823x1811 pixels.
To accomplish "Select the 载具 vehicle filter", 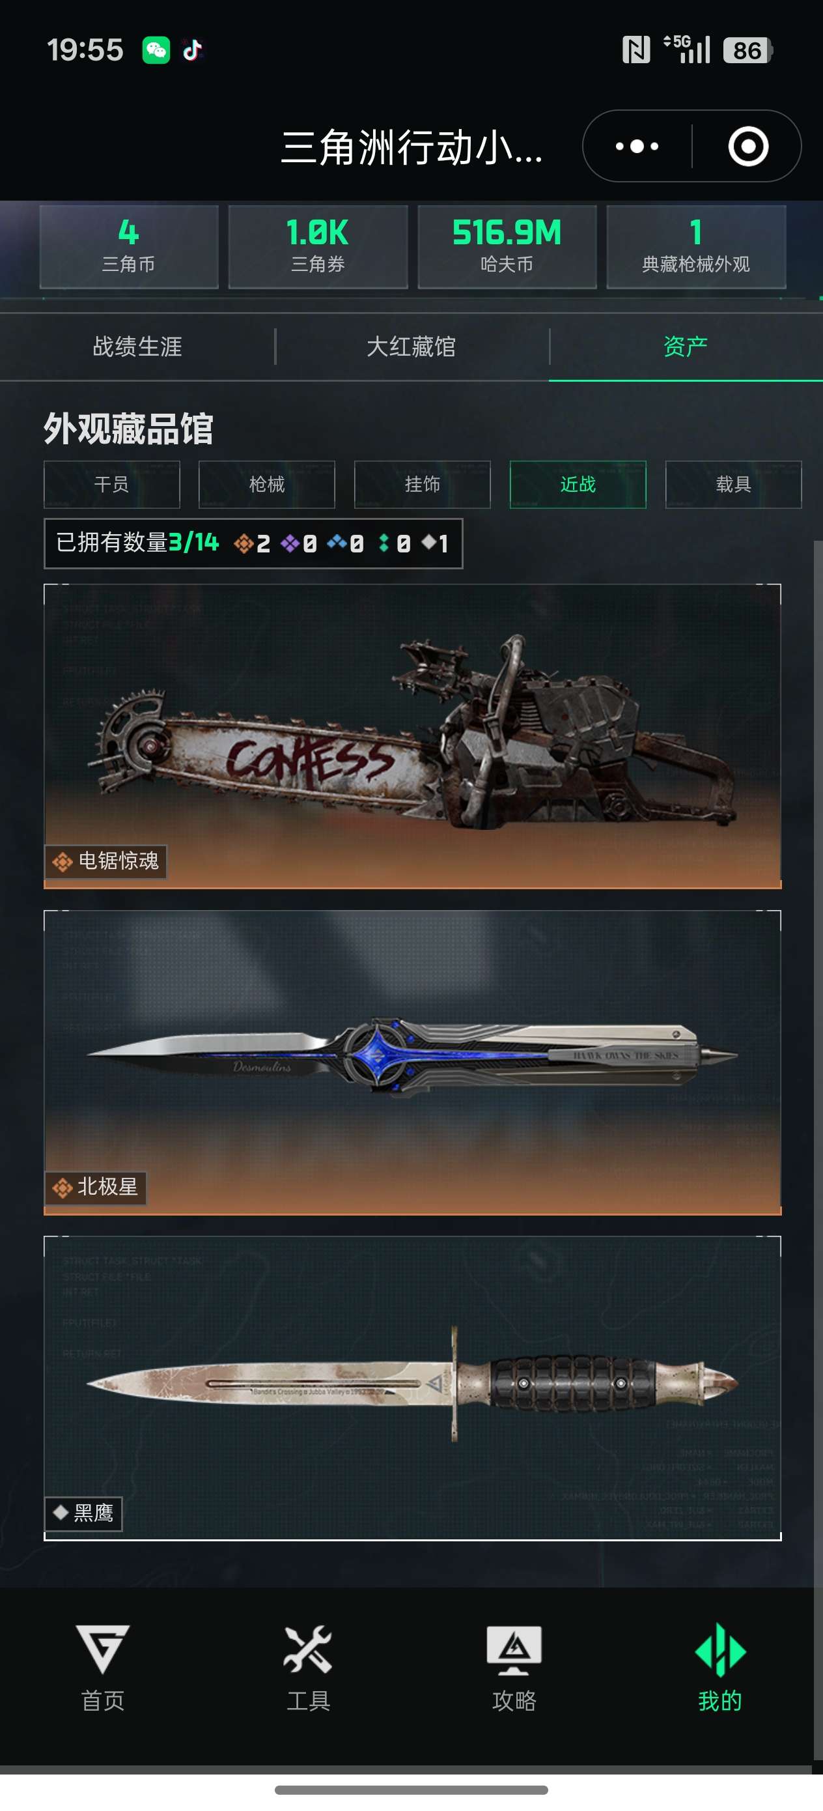I will point(733,485).
